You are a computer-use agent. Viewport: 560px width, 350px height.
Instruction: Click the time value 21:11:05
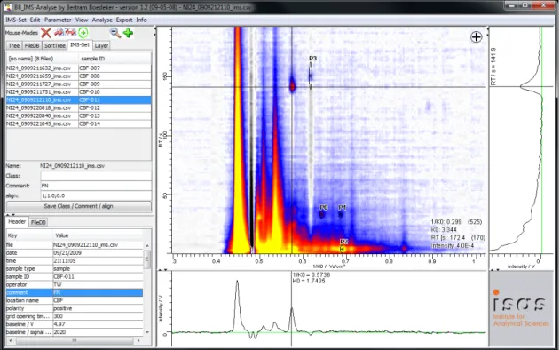(x=98, y=260)
